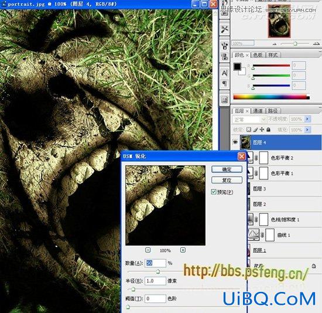Click the curves adjustment icon of 曲线 1
The width and height of the screenshot is (322, 313).
coord(254,234)
